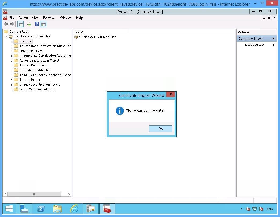The image size is (280, 217).
Task: Select Console Root in the Actions pane
Action: point(250,39)
